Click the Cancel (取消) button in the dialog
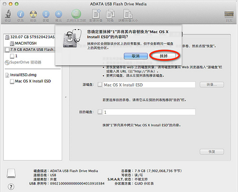 click(136, 56)
